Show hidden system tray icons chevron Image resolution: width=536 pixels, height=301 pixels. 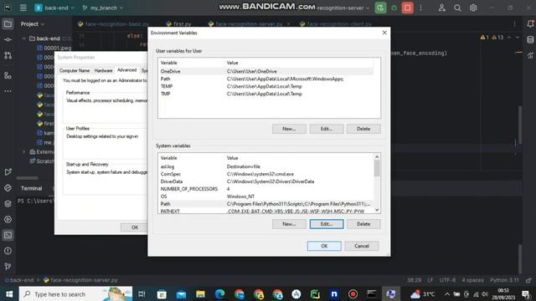446,293
